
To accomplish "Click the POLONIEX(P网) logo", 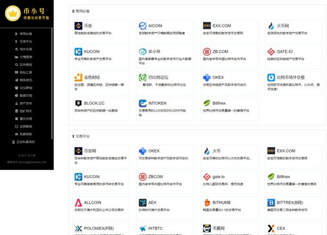I will (x=78, y=229).
